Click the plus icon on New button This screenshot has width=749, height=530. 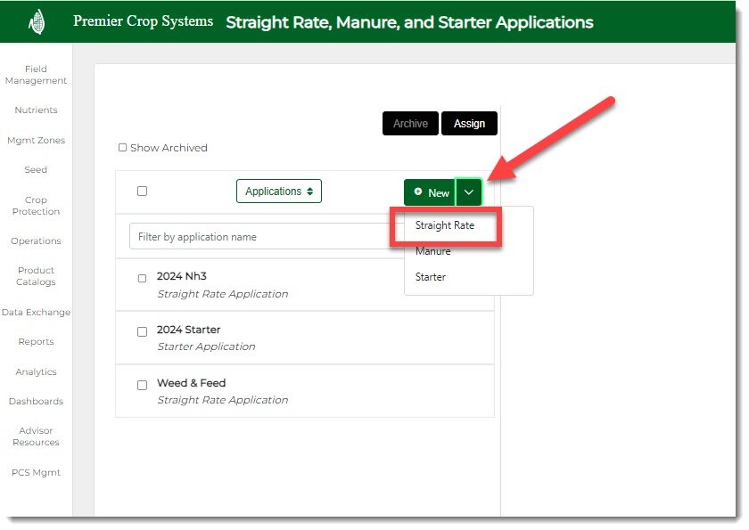coord(418,192)
